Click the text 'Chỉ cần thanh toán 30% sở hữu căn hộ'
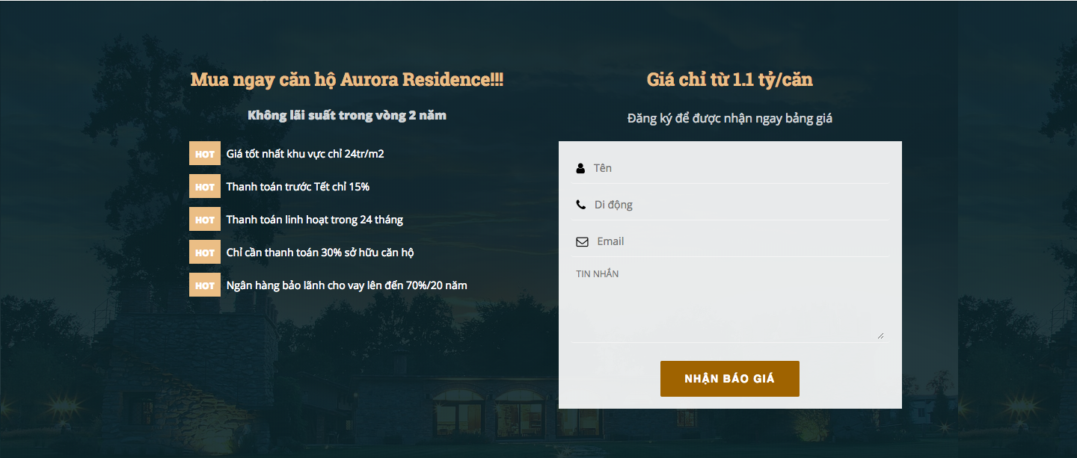 (320, 252)
